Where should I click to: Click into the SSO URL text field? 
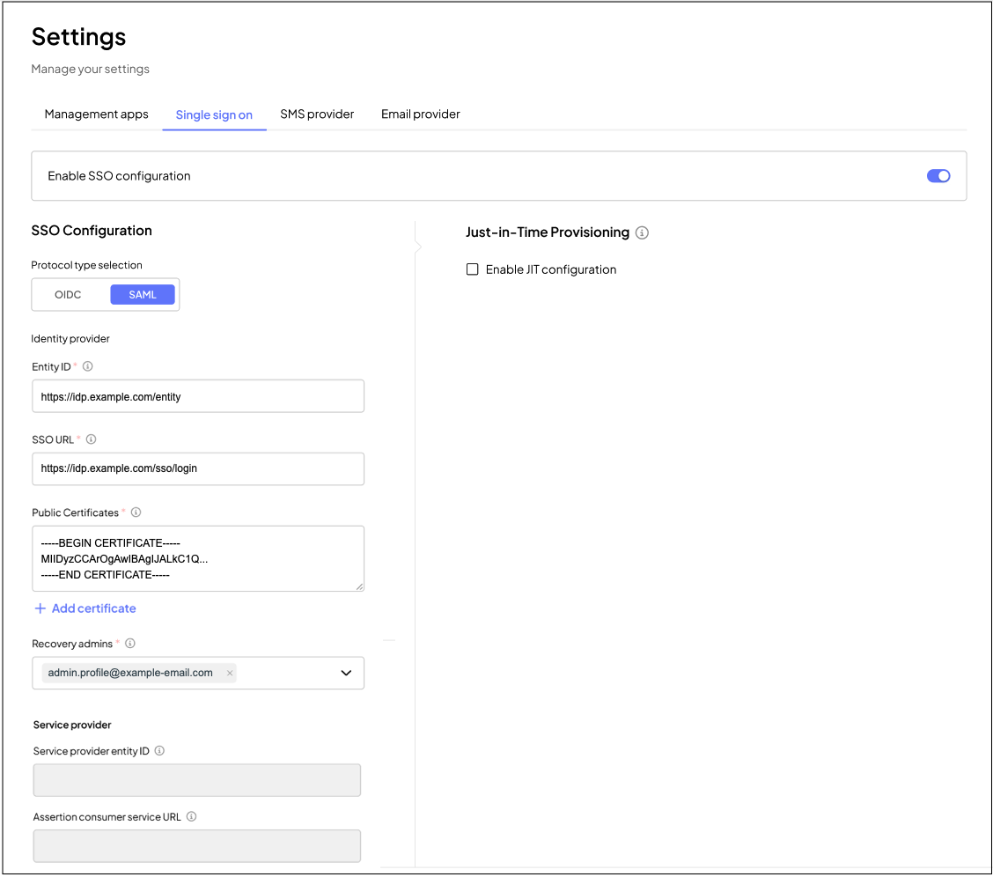197,469
